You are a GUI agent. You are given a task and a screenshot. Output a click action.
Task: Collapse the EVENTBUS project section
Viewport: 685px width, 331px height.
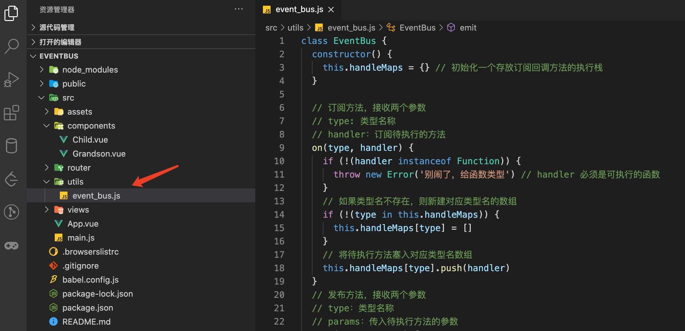(59, 56)
